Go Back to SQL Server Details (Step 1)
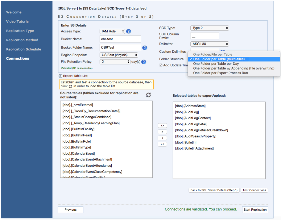The image size is (281, 220). point(214,190)
